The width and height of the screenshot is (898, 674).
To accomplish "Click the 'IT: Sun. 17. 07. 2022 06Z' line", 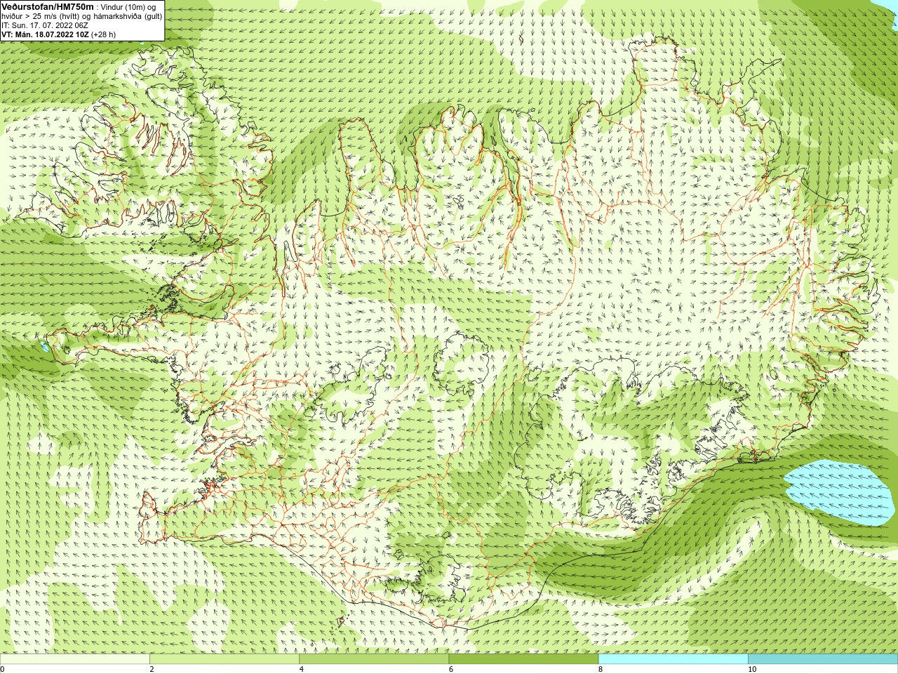I will click(45, 25).
